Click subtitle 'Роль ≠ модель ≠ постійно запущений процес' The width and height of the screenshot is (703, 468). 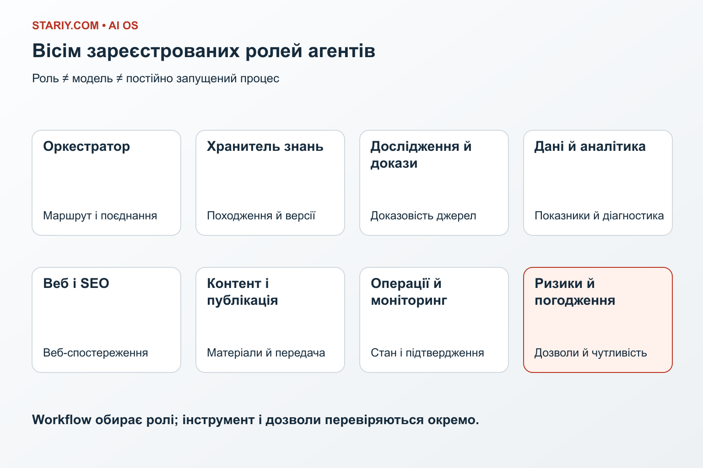pyautogui.click(x=156, y=79)
